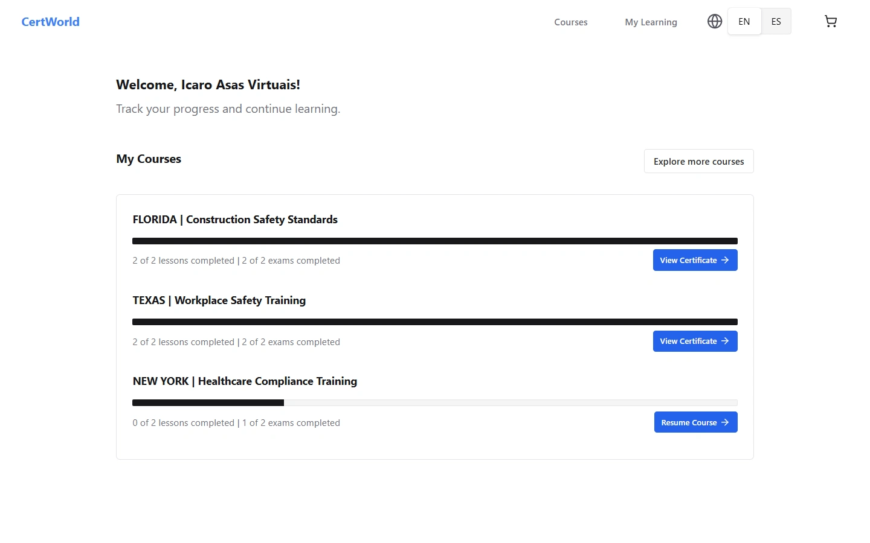Open TEXAS Workplace Safety Training title

click(x=219, y=300)
